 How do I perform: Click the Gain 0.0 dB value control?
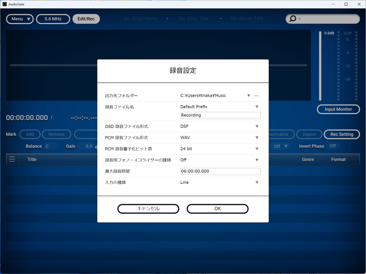(88, 147)
